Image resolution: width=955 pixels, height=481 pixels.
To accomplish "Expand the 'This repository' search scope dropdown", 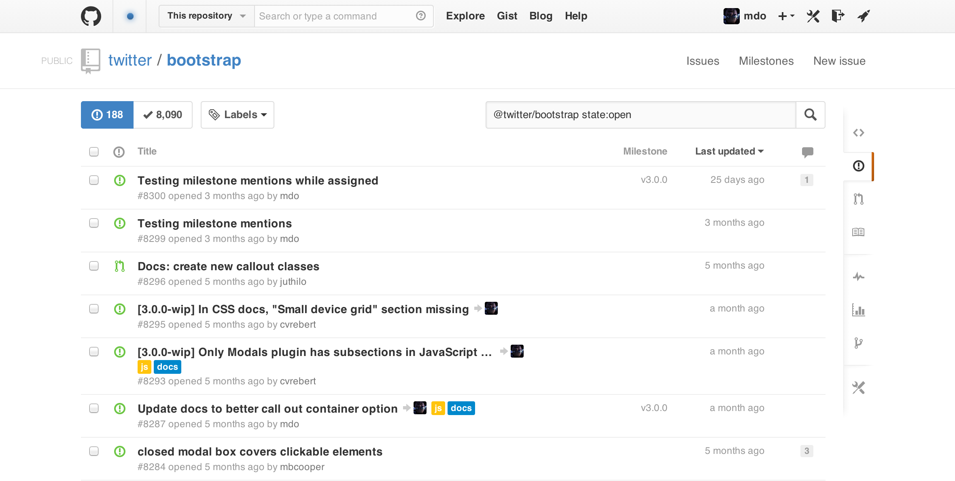I will pyautogui.click(x=207, y=16).
